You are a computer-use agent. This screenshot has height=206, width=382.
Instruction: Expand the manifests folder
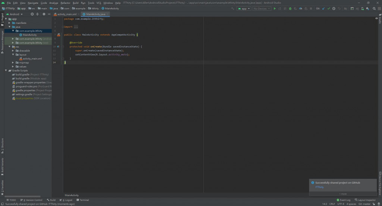point(9,23)
